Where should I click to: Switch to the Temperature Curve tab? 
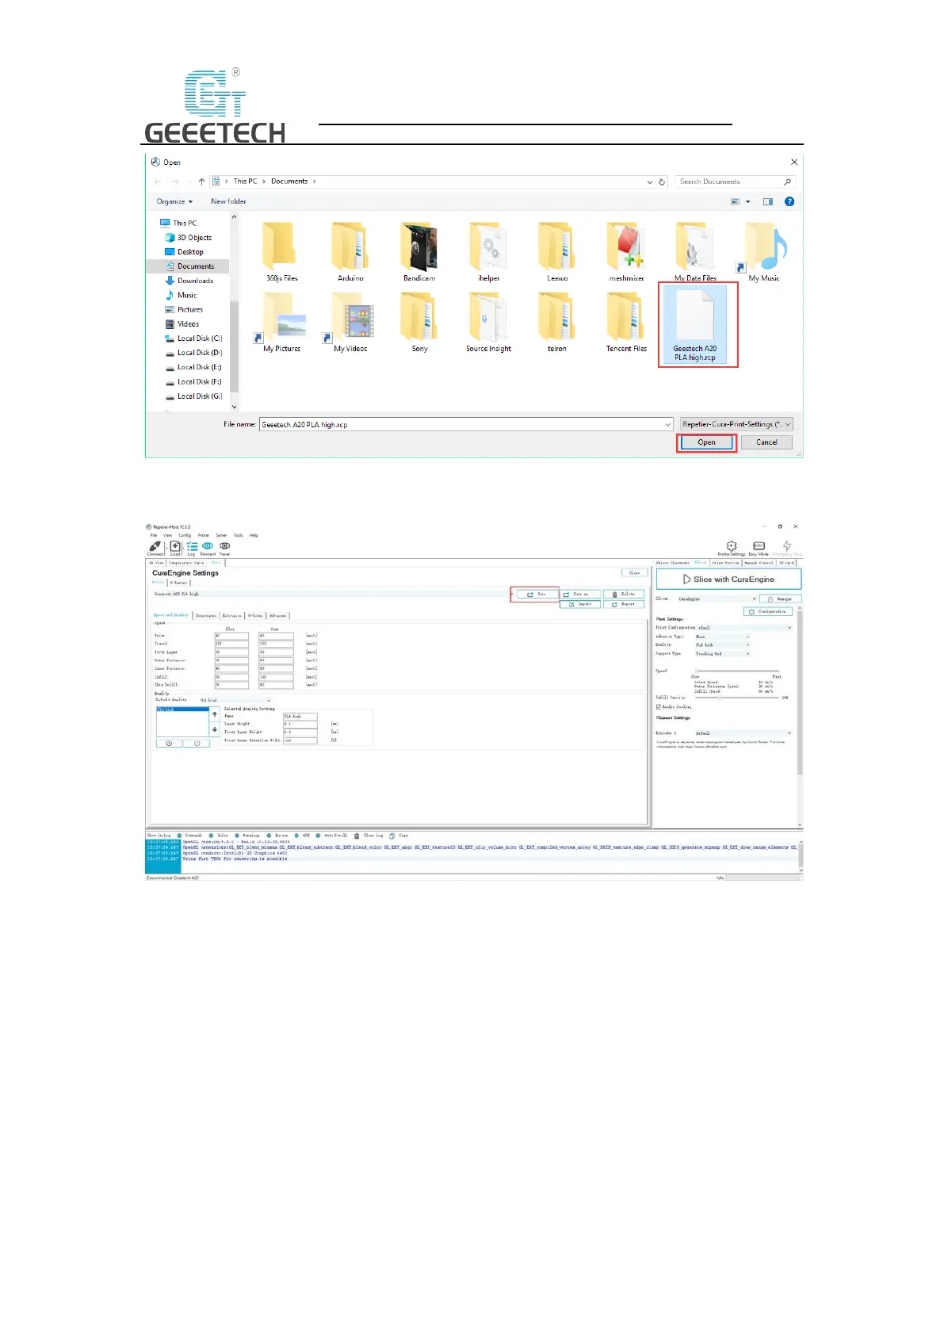click(186, 563)
